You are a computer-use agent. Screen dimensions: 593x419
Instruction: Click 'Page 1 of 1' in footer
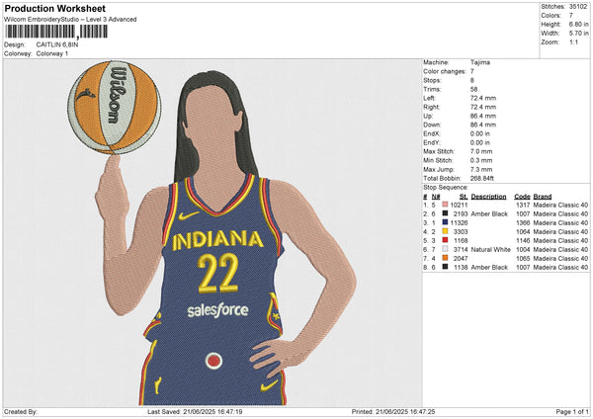pyautogui.click(x=572, y=411)
